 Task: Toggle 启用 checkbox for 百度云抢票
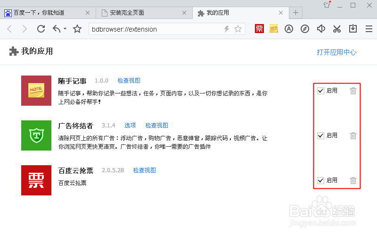(x=320, y=180)
